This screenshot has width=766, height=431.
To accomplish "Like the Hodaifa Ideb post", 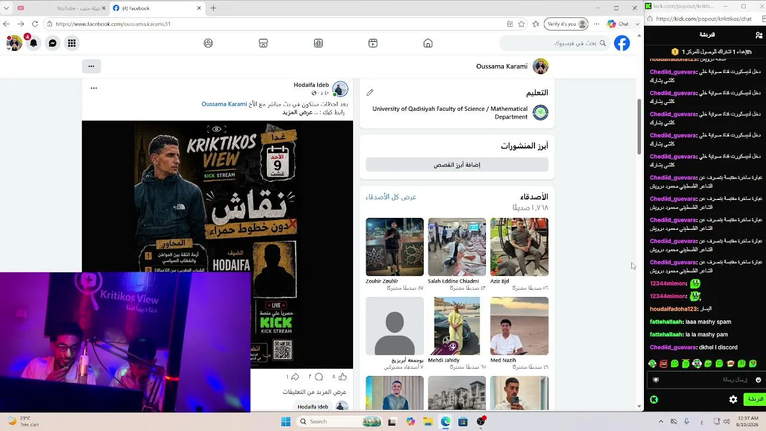I will (x=342, y=377).
